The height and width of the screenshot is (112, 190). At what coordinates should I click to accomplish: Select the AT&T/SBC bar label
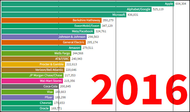pyautogui.click(x=62, y=59)
